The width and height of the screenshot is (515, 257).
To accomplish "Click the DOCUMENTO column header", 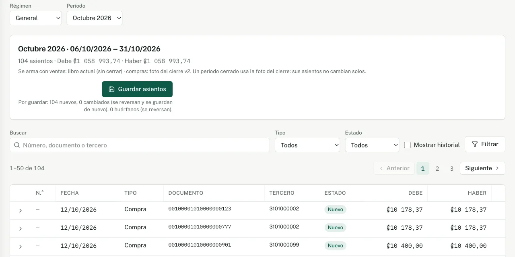I will [186, 193].
